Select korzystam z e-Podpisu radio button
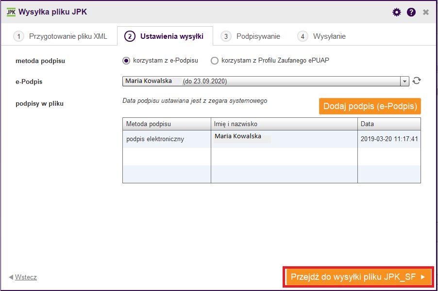The width and height of the screenshot is (438, 291). tap(126, 61)
